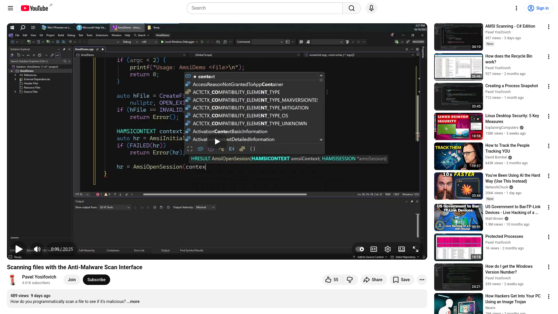This screenshot has height=314, width=558.
Task: Open YouTube settings via top-right three-dot menu
Action: click(516, 8)
